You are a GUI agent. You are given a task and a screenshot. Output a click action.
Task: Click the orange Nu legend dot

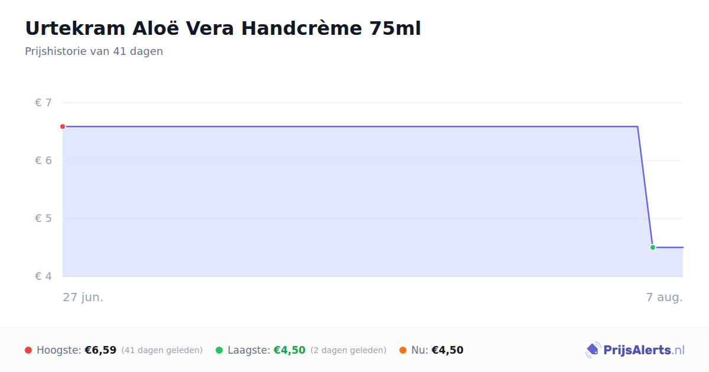(x=403, y=350)
